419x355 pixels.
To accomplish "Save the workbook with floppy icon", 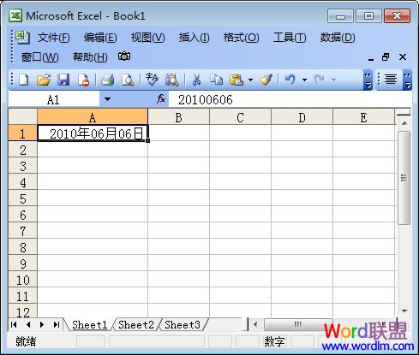I will (x=63, y=80).
